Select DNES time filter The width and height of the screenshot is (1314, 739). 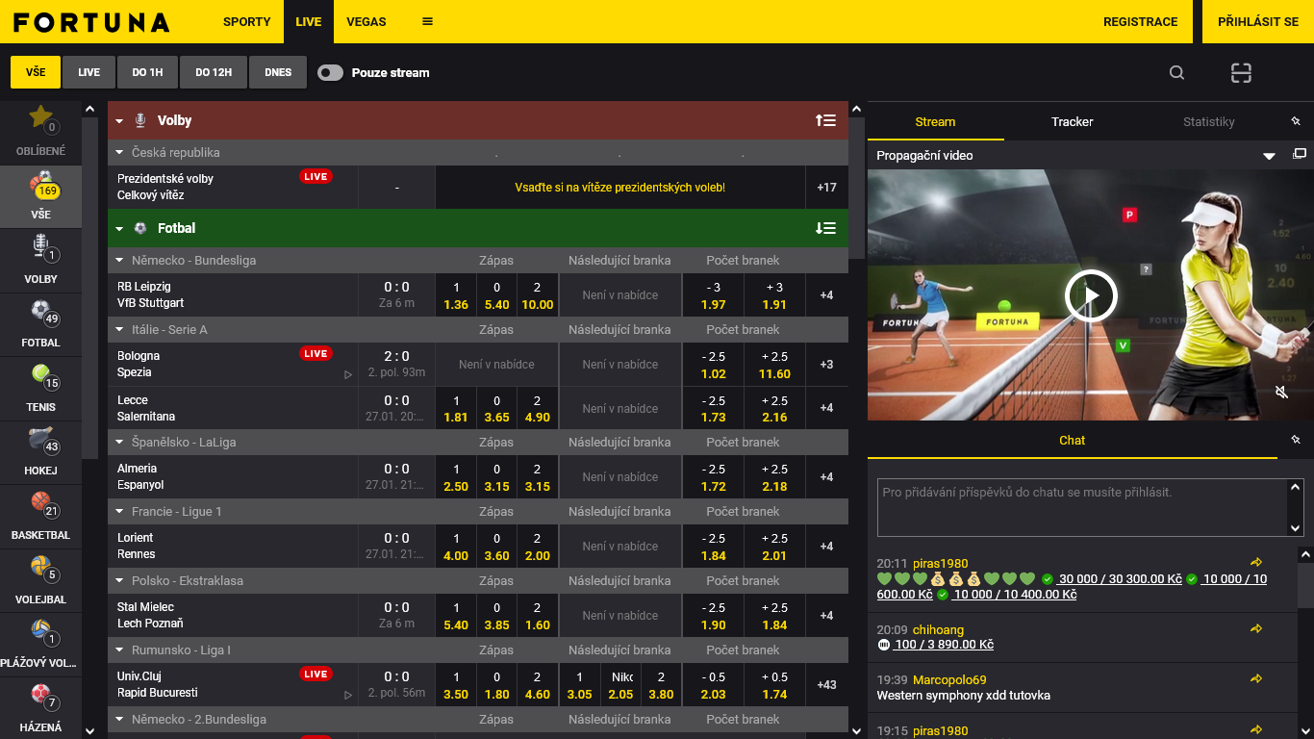pos(278,72)
